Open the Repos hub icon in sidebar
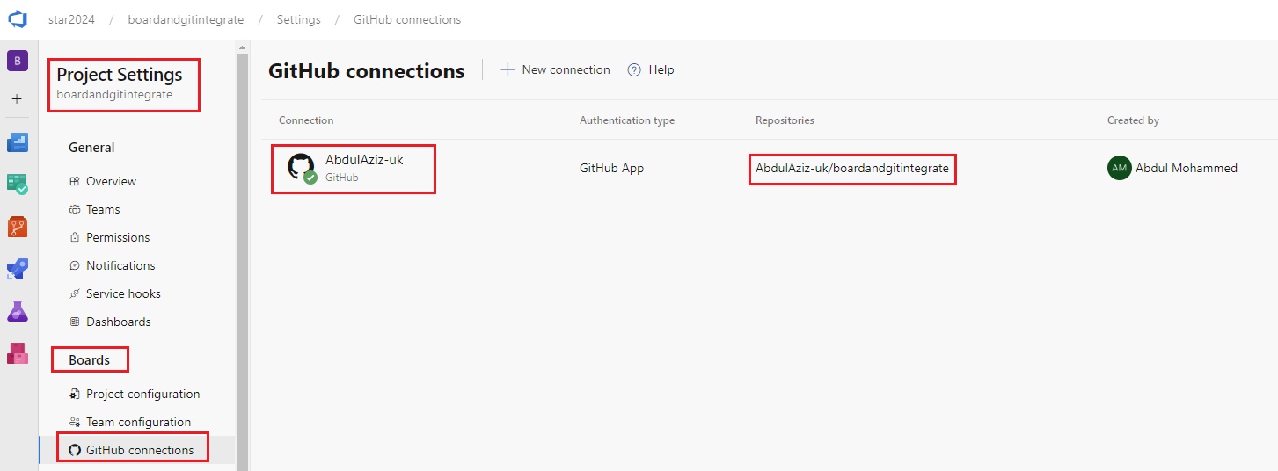 tap(18, 227)
